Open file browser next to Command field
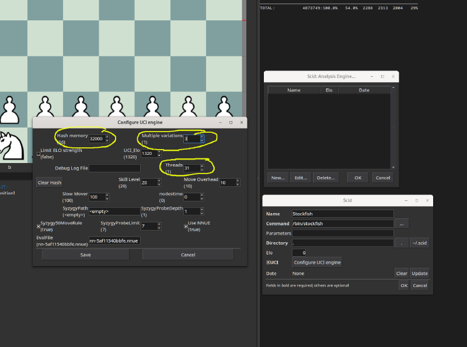The image size is (467, 347). tap(401, 224)
